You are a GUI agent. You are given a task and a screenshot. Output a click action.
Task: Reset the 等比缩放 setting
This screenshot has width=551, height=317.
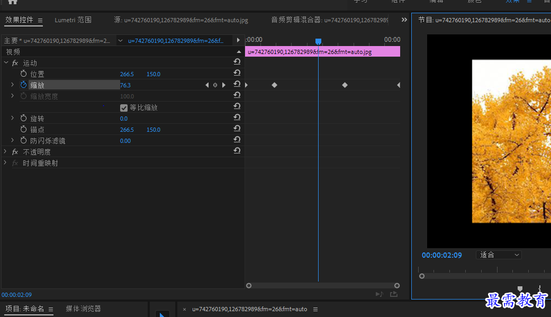click(x=237, y=106)
